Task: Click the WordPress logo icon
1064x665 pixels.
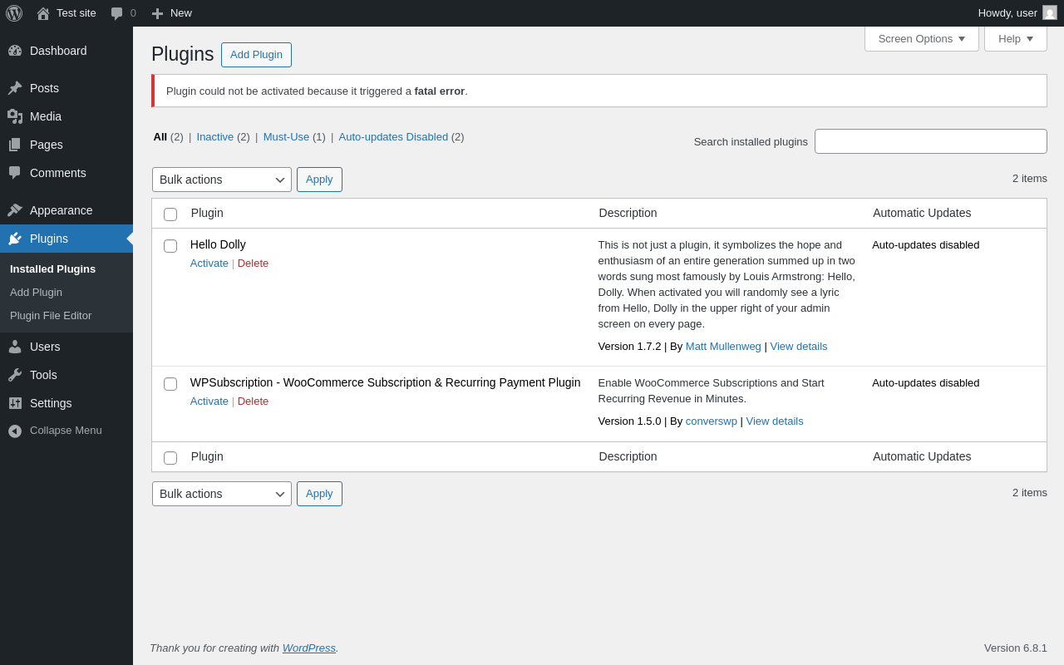Action: 14,13
